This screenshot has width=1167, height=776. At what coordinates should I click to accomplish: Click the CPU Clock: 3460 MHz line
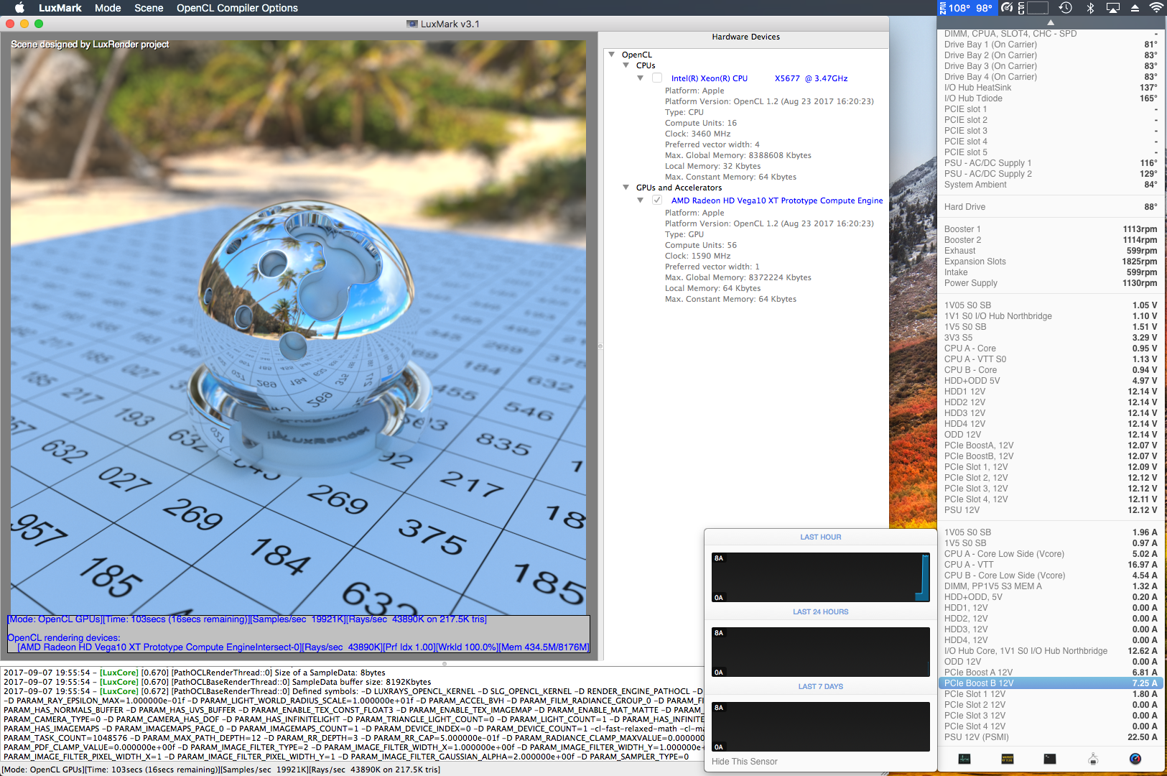(697, 134)
